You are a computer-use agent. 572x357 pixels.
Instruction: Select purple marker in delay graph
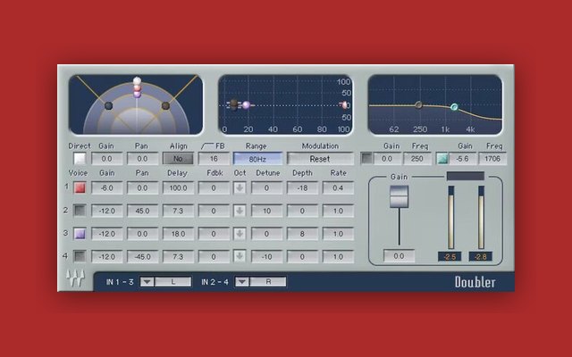pyautogui.click(x=247, y=105)
